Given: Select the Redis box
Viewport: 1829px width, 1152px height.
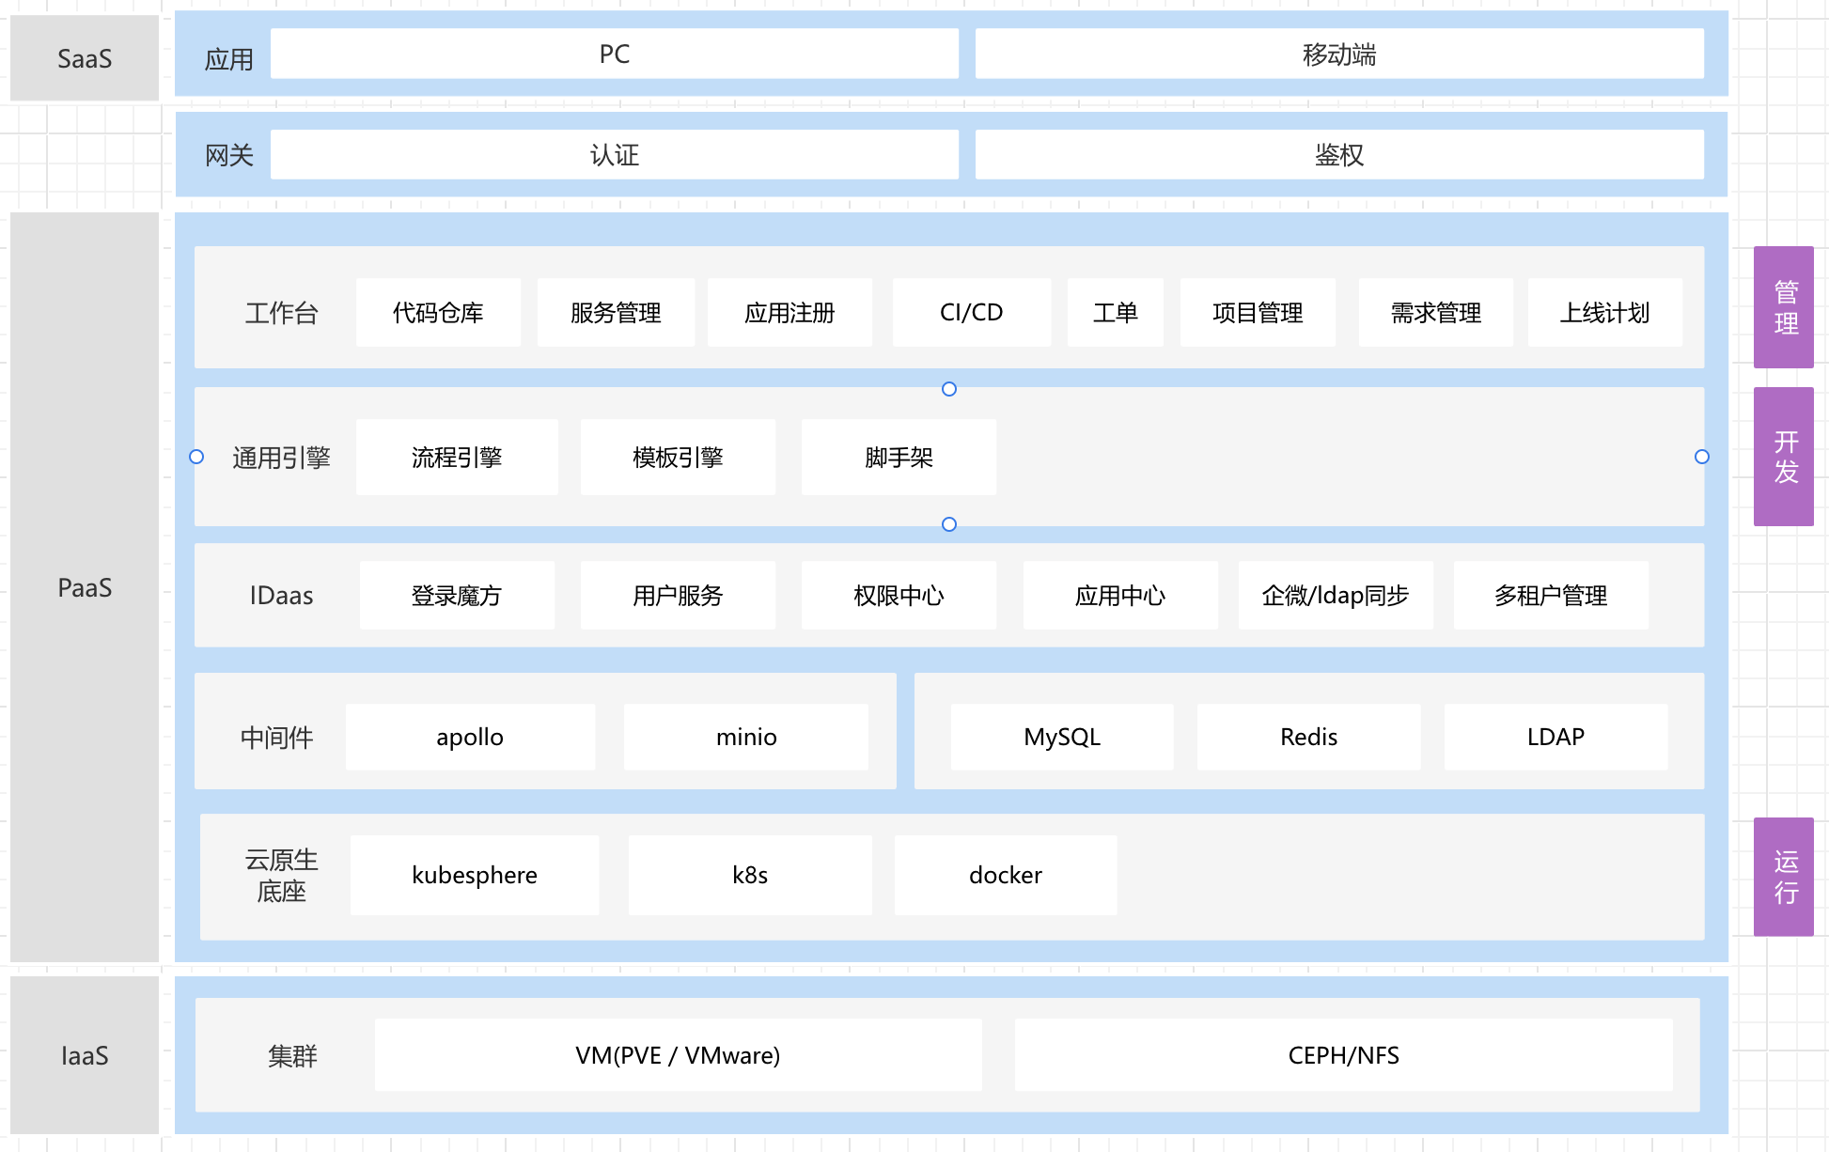Looking at the screenshot, I should [x=1308, y=737].
